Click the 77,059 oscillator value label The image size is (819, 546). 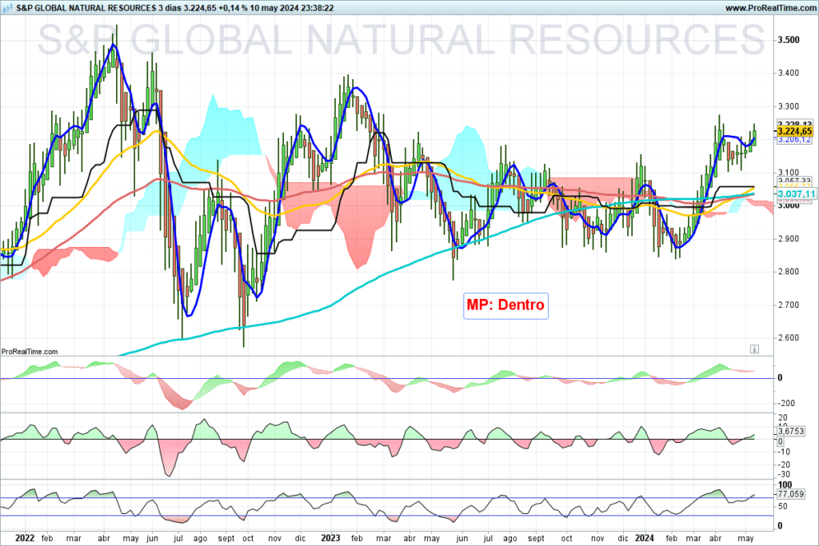(x=791, y=494)
